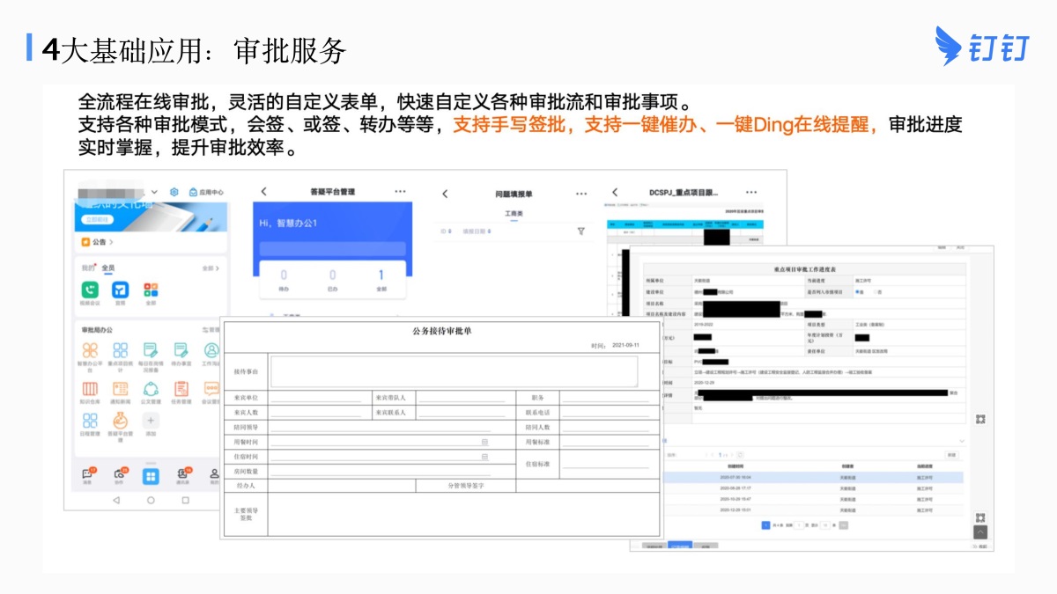This screenshot has width=1057, height=594.
Task: Open the 智慧办公平台 orange app icon
Action: point(90,350)
